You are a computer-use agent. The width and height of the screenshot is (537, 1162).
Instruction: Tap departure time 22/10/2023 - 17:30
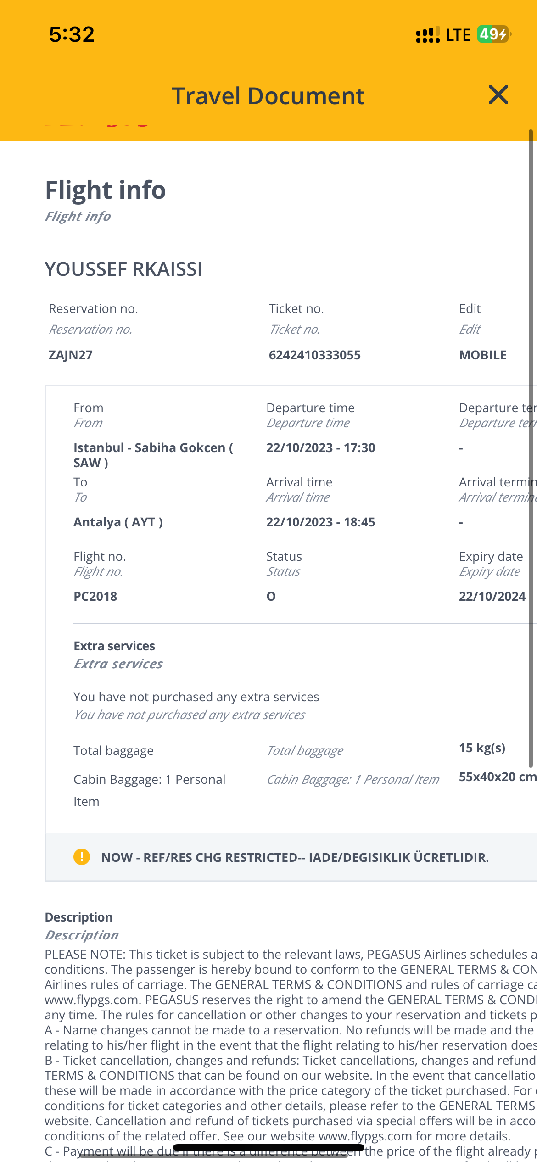tap(321, 447)
